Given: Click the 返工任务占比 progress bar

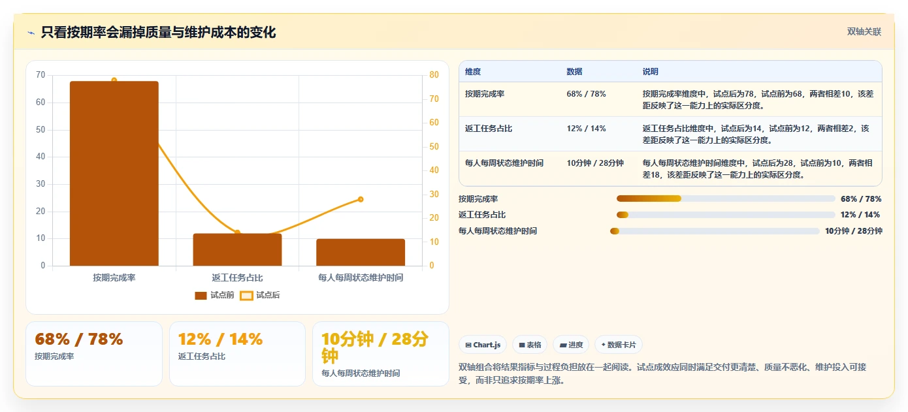Looking at the screenshot, I should click(x=726, y=215).
